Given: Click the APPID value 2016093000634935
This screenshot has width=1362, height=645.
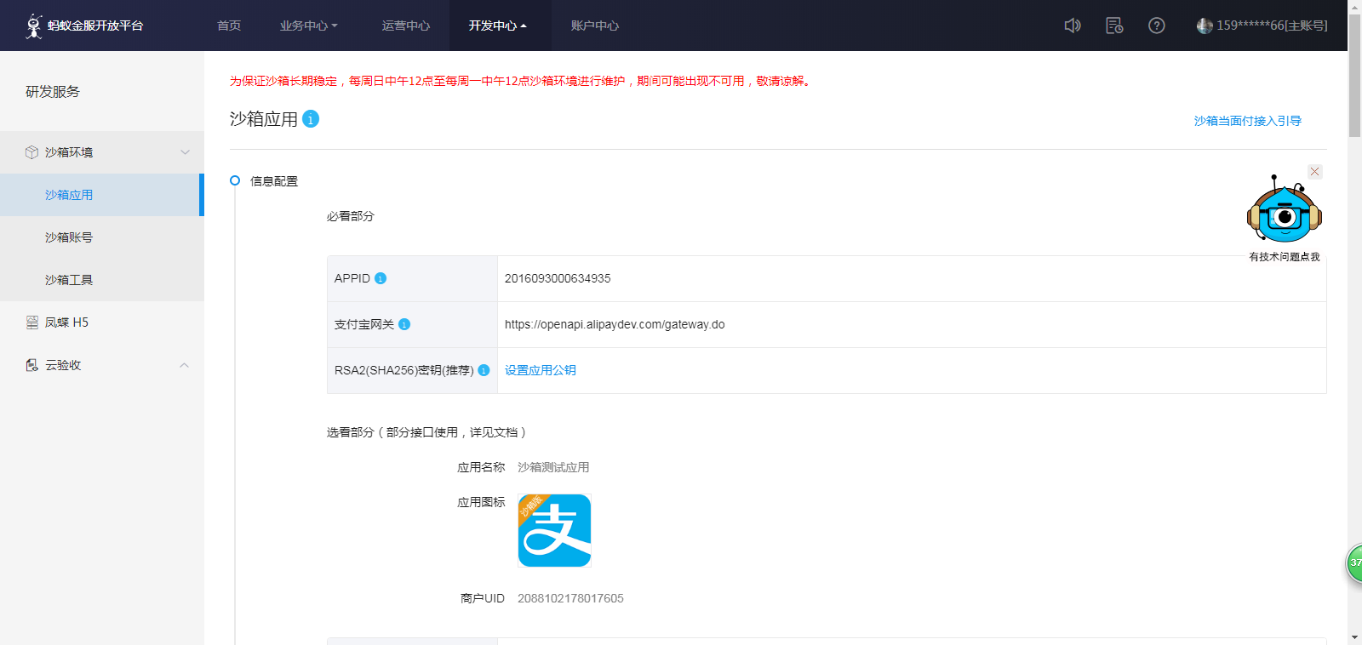Looking at the screenshot, I should pos(558,278).
